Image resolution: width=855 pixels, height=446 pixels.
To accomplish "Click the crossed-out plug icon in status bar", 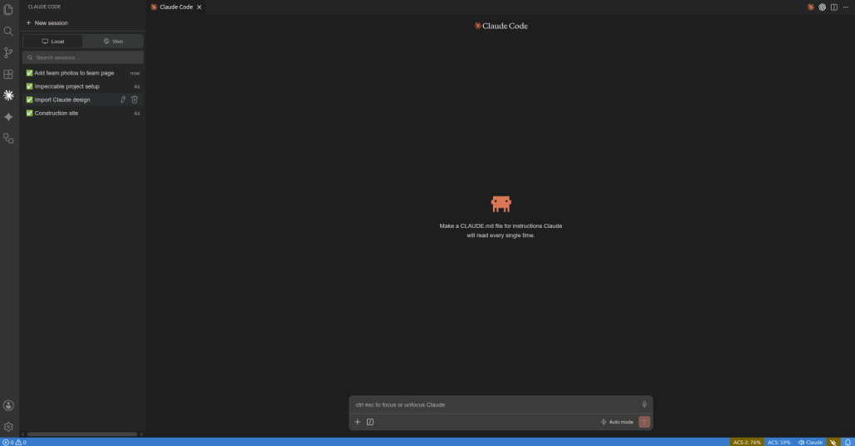I will pyautogui.click(x=833, y=442).
